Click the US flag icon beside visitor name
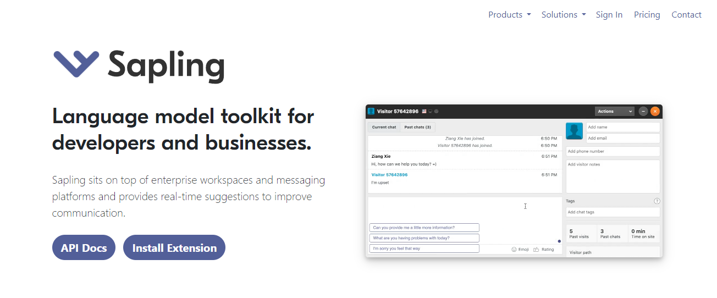 pyautogui.click(x=424, y=112)
